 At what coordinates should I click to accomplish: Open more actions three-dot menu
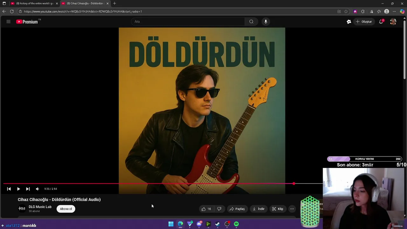(292, 209)
